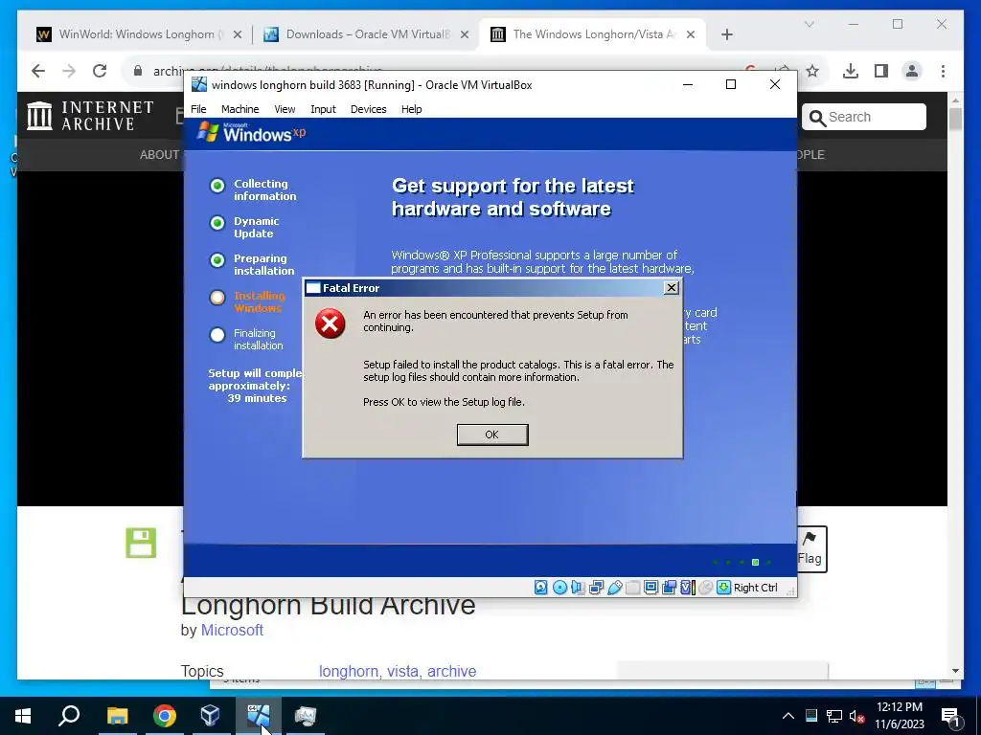Open VirtualBox Help menu
This screenshot has height=735, width=981.
pos(412,109)
